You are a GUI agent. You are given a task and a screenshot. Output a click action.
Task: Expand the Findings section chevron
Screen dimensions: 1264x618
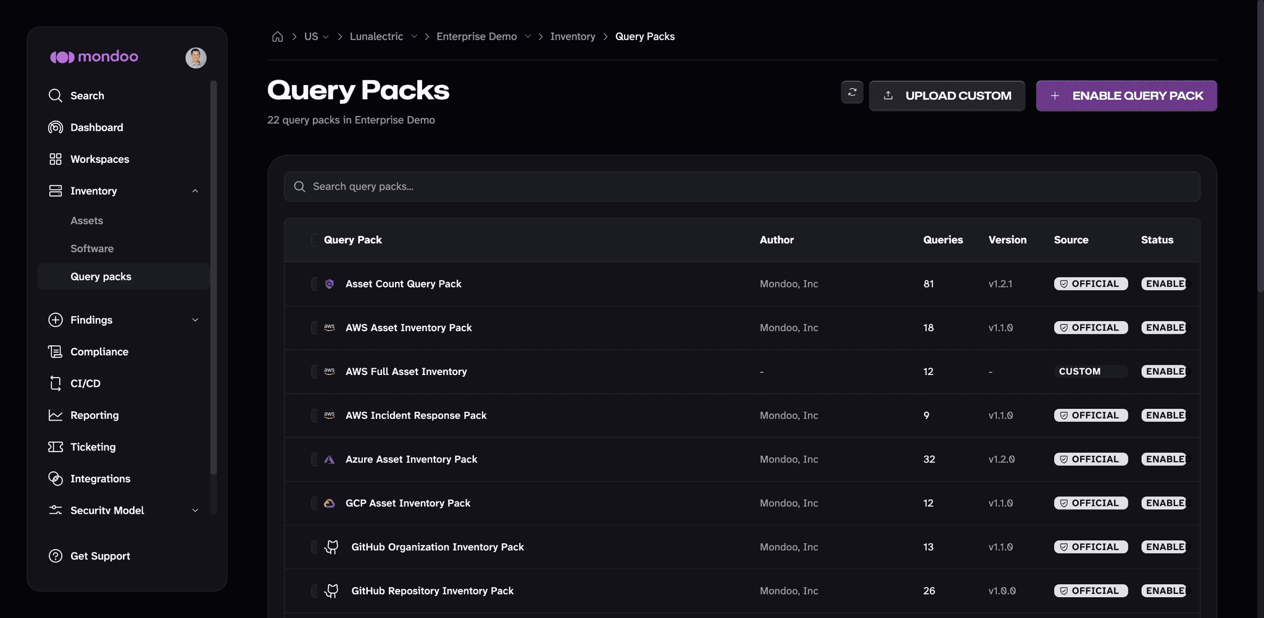click(x=195, y=320)
